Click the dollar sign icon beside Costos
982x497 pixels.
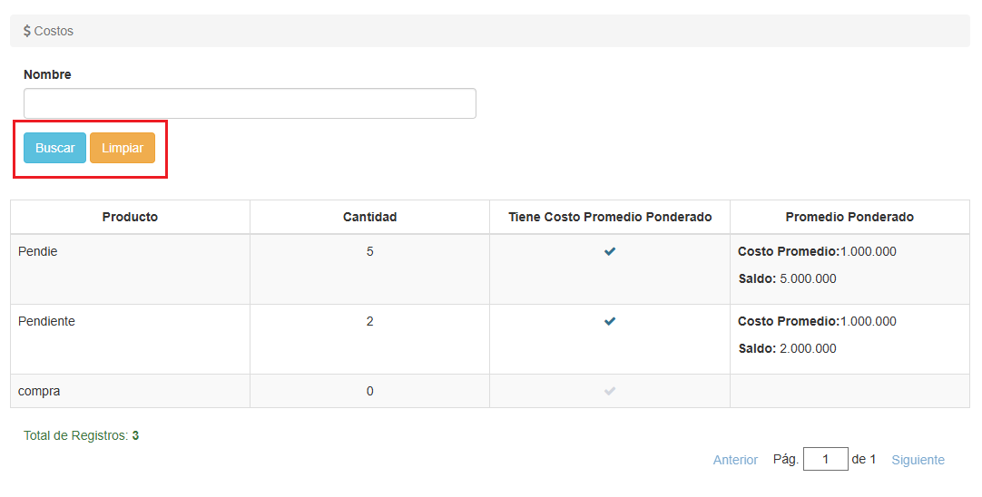pos(27,31)
